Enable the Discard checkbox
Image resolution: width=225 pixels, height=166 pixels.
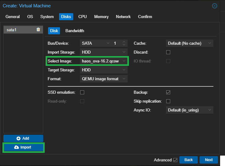(168, 52)
